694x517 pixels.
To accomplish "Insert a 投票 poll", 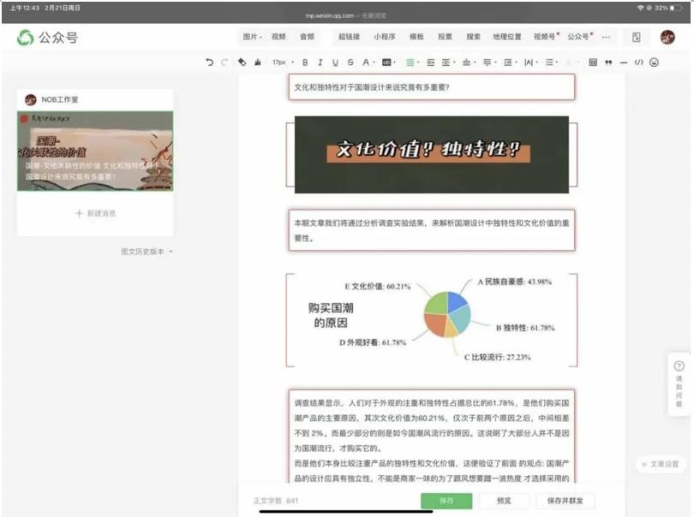I will pos(445,37).
